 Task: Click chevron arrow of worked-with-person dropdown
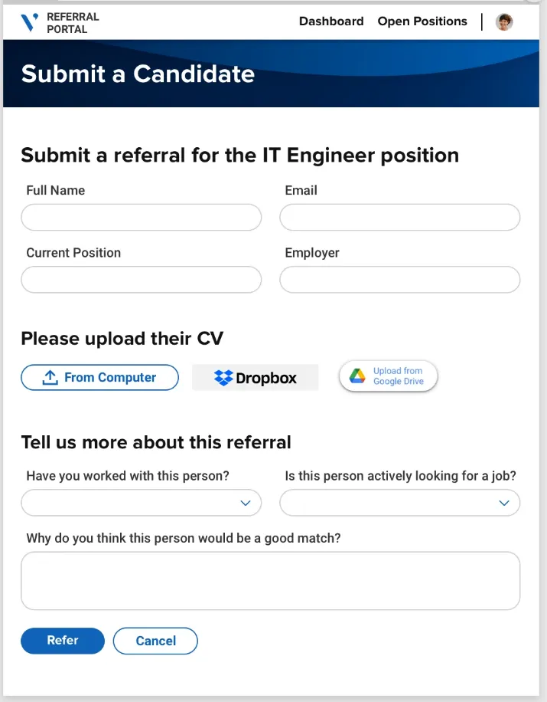[246, 503]
